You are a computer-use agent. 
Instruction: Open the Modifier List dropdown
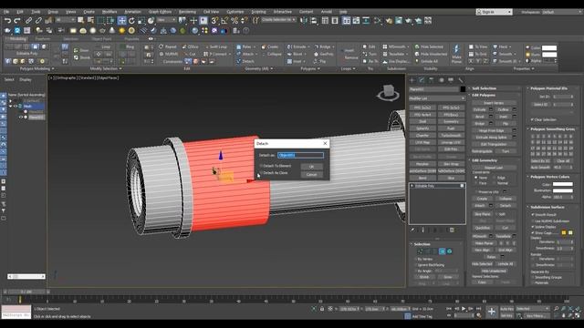(x=436, y=98)
